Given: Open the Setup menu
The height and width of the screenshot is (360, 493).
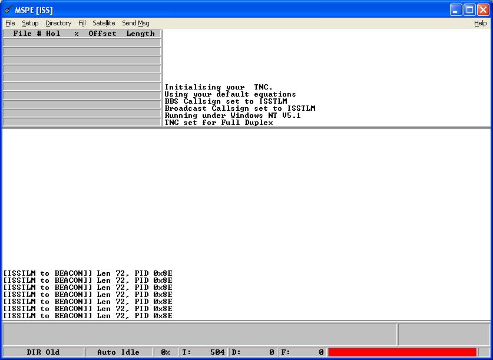Looking at the screenshot, I should 30,23.
